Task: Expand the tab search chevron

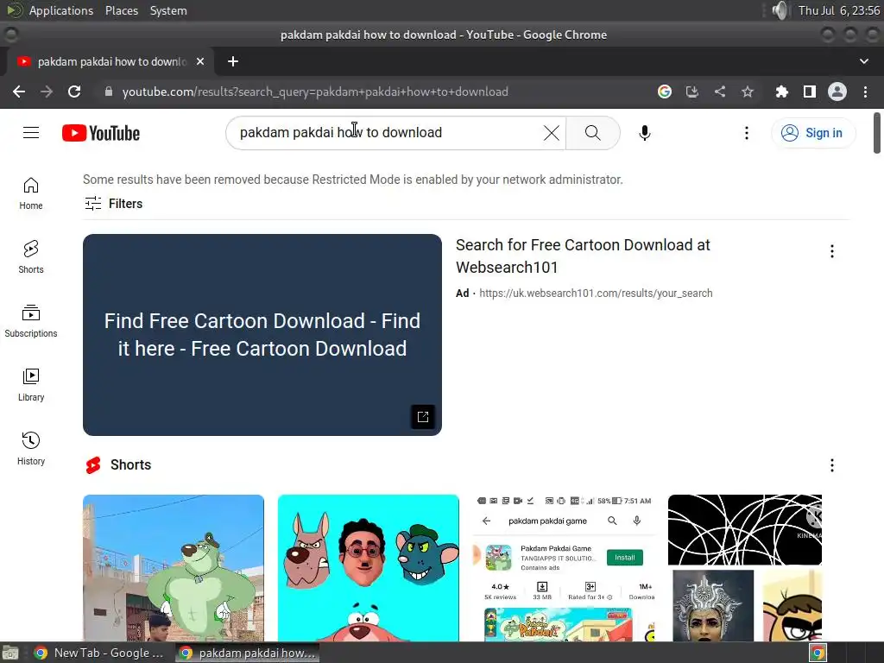Action: 863,61
